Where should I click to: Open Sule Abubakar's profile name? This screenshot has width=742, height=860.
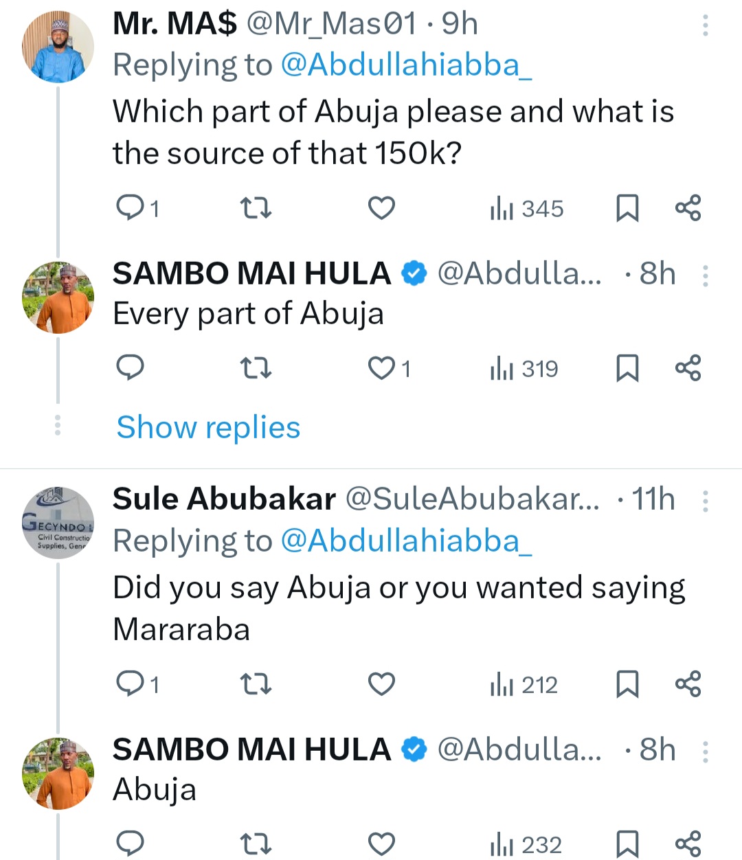(x=224, y=499)
